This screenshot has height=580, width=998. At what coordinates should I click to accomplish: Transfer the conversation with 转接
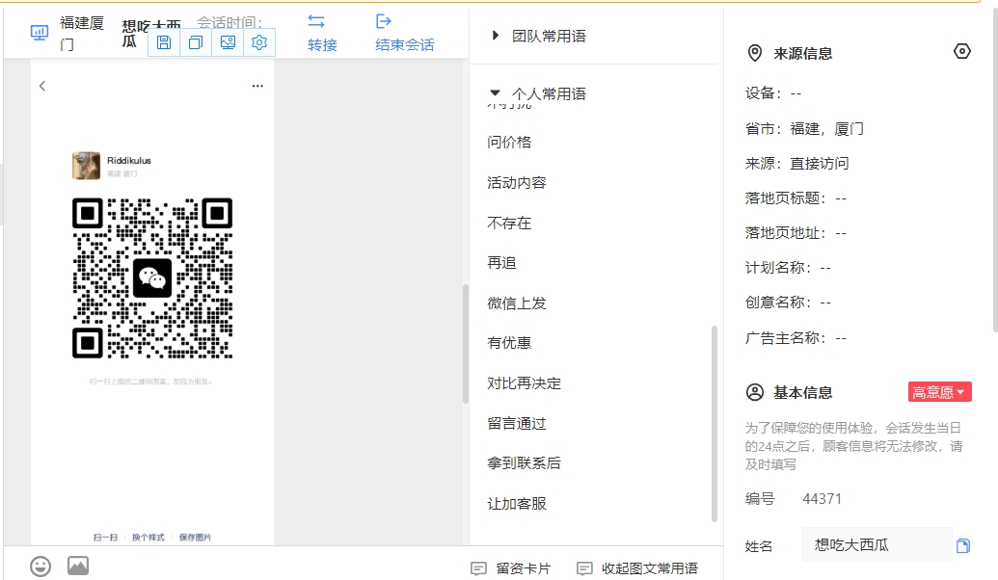pos(322,33)
